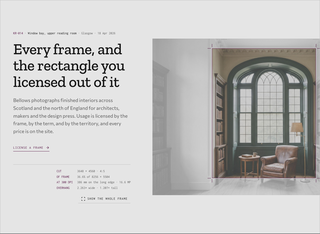
Task: Click the Glasgow location text
Action: coord(87,33)
